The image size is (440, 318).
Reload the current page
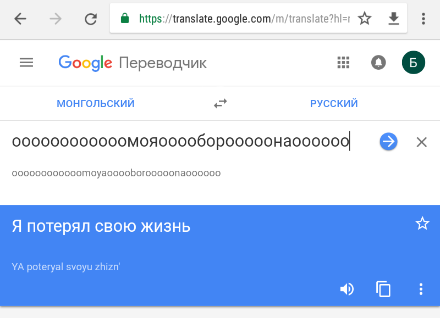tap(91, 19)
